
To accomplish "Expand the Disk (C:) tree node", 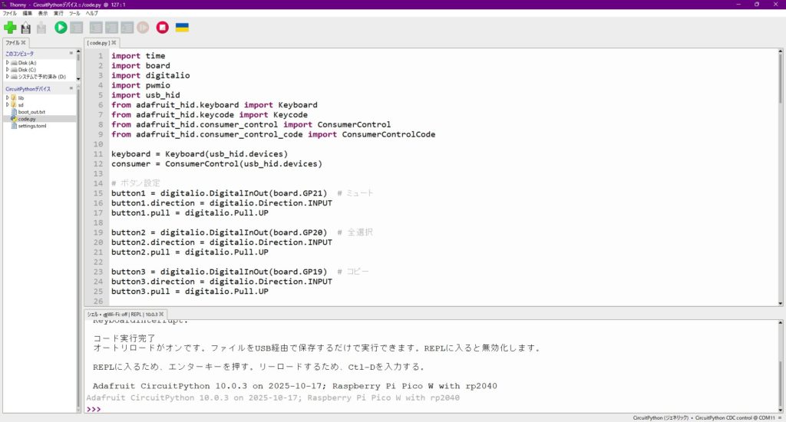I will (x=7, y=70).
